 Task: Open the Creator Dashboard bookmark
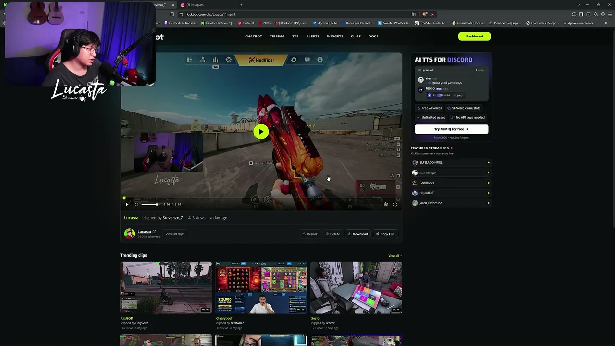coord(219,23)
